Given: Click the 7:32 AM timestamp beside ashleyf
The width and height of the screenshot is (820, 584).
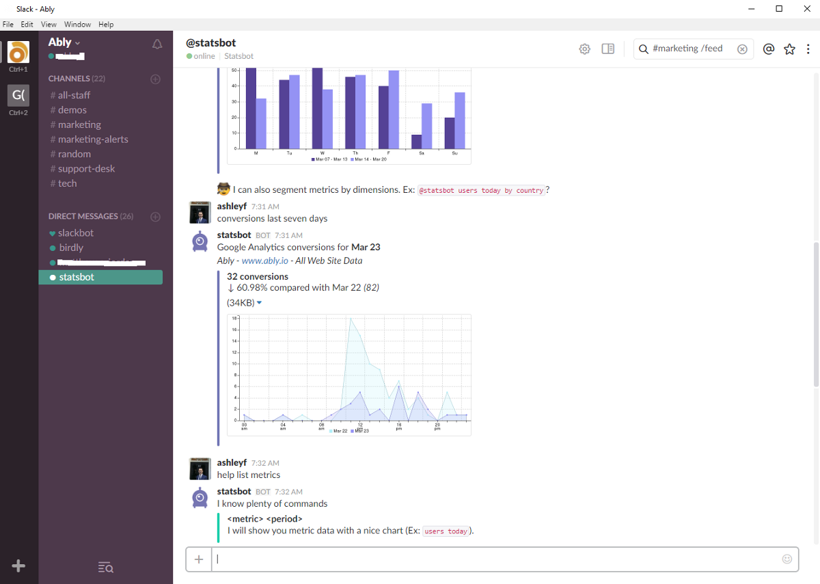Looking at the screenshot, I should tap(265, 463).
